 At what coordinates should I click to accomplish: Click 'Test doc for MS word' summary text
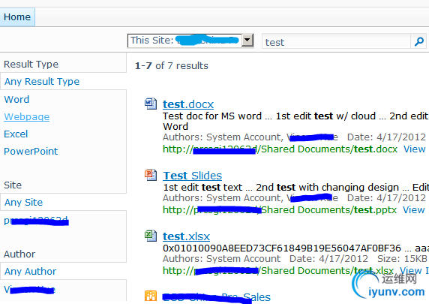212,116
